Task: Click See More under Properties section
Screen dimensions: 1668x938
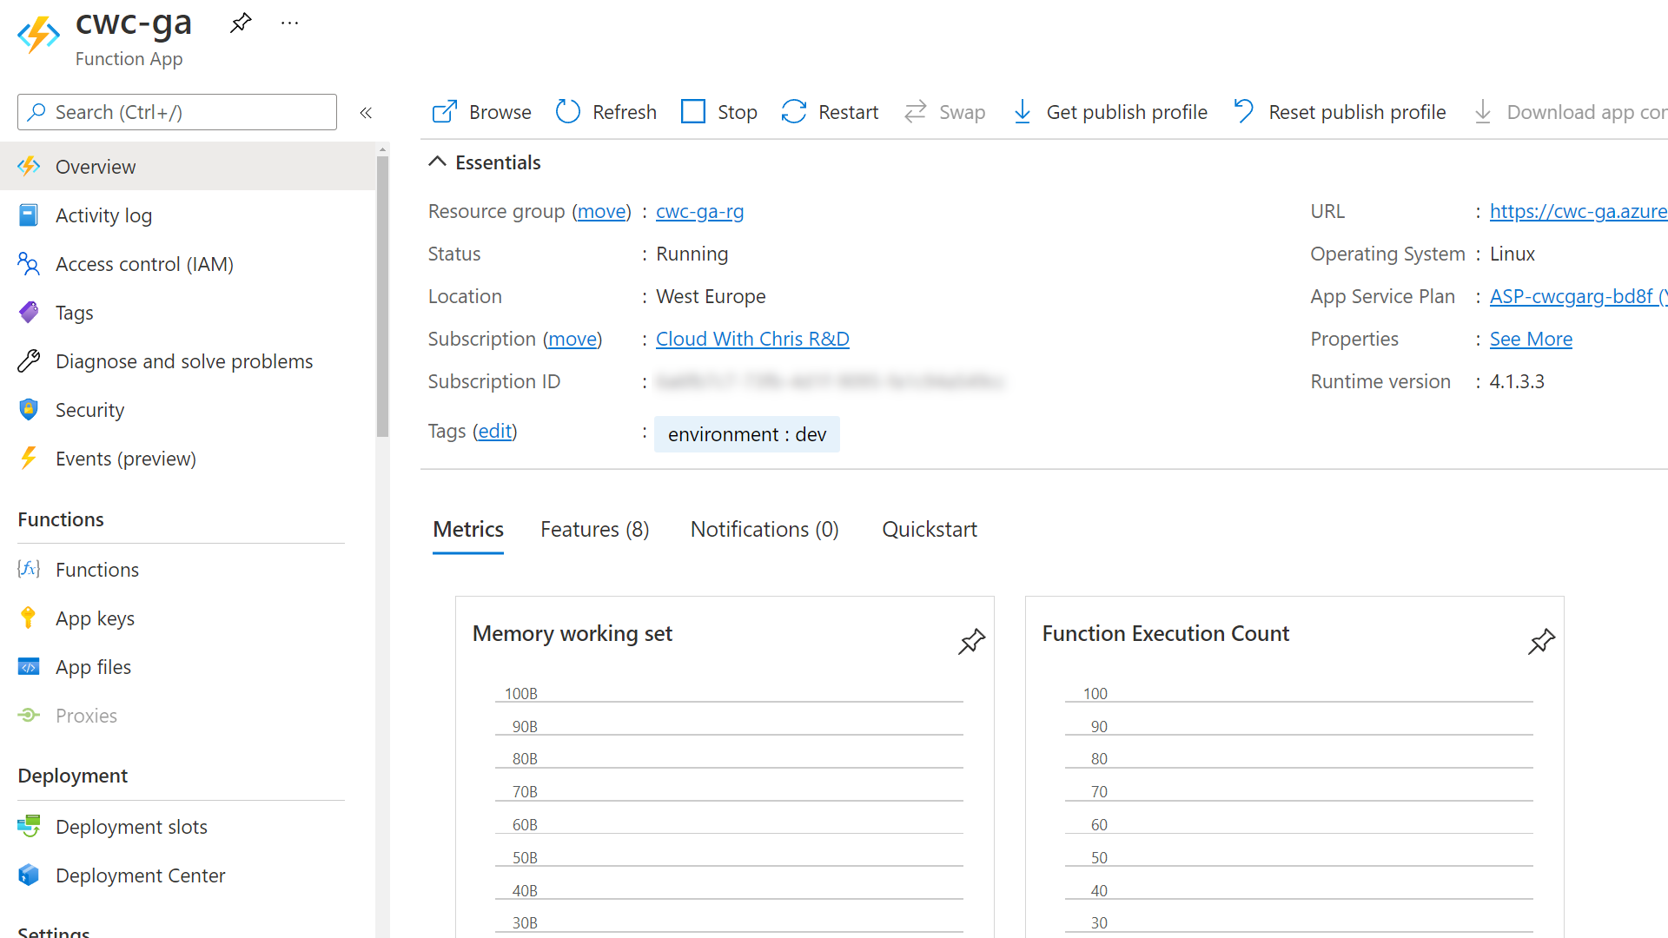Action: [1531, 338]
